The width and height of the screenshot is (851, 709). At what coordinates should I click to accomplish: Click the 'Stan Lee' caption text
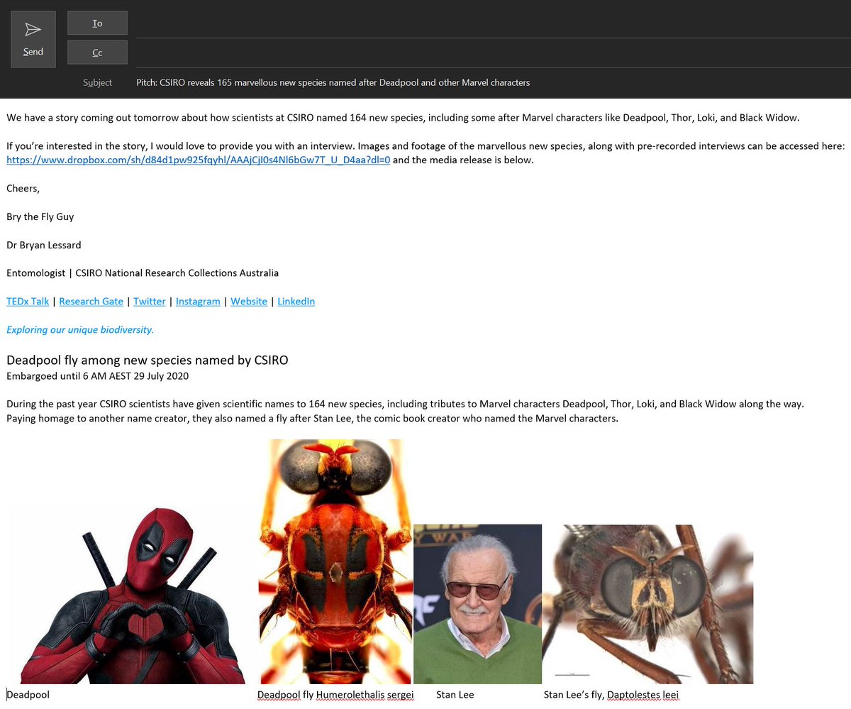click(455, 695)
